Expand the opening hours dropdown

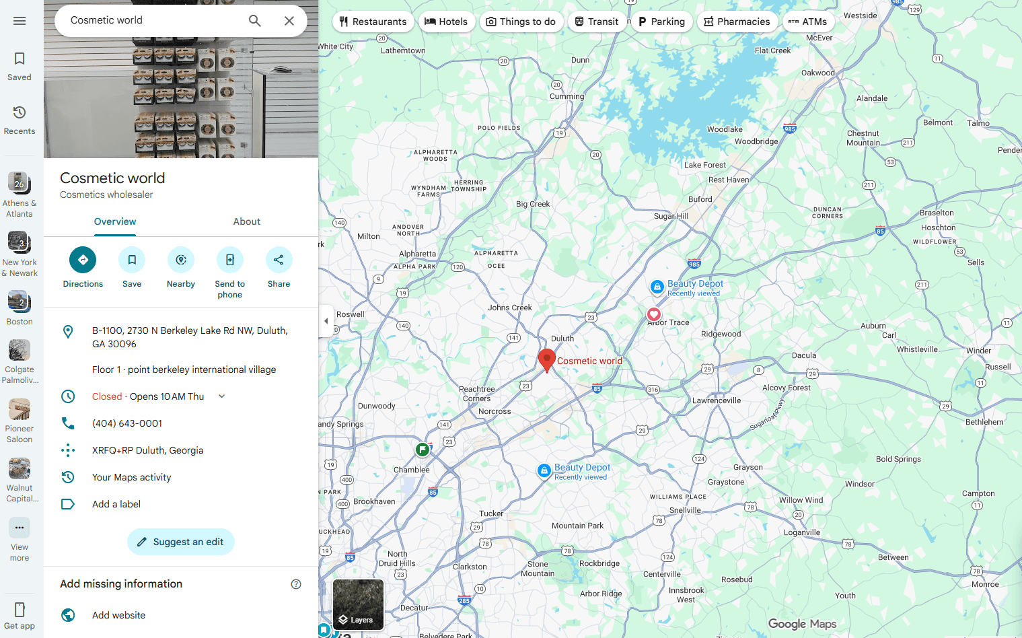[222, 396]
